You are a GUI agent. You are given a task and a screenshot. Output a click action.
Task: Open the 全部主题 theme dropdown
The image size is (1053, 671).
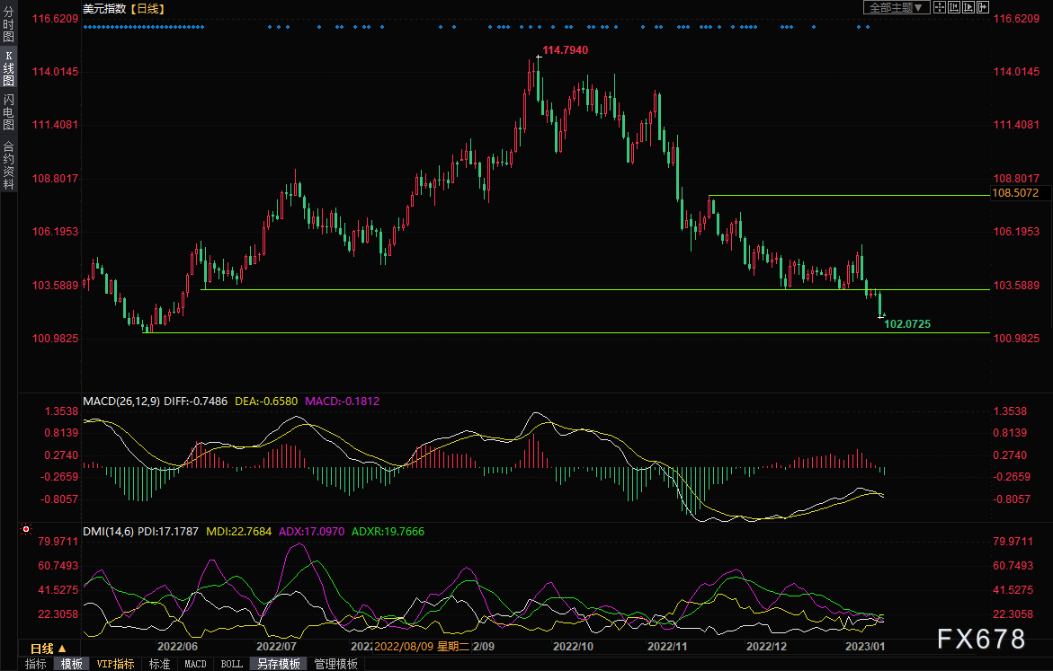(x=895, y=8)
